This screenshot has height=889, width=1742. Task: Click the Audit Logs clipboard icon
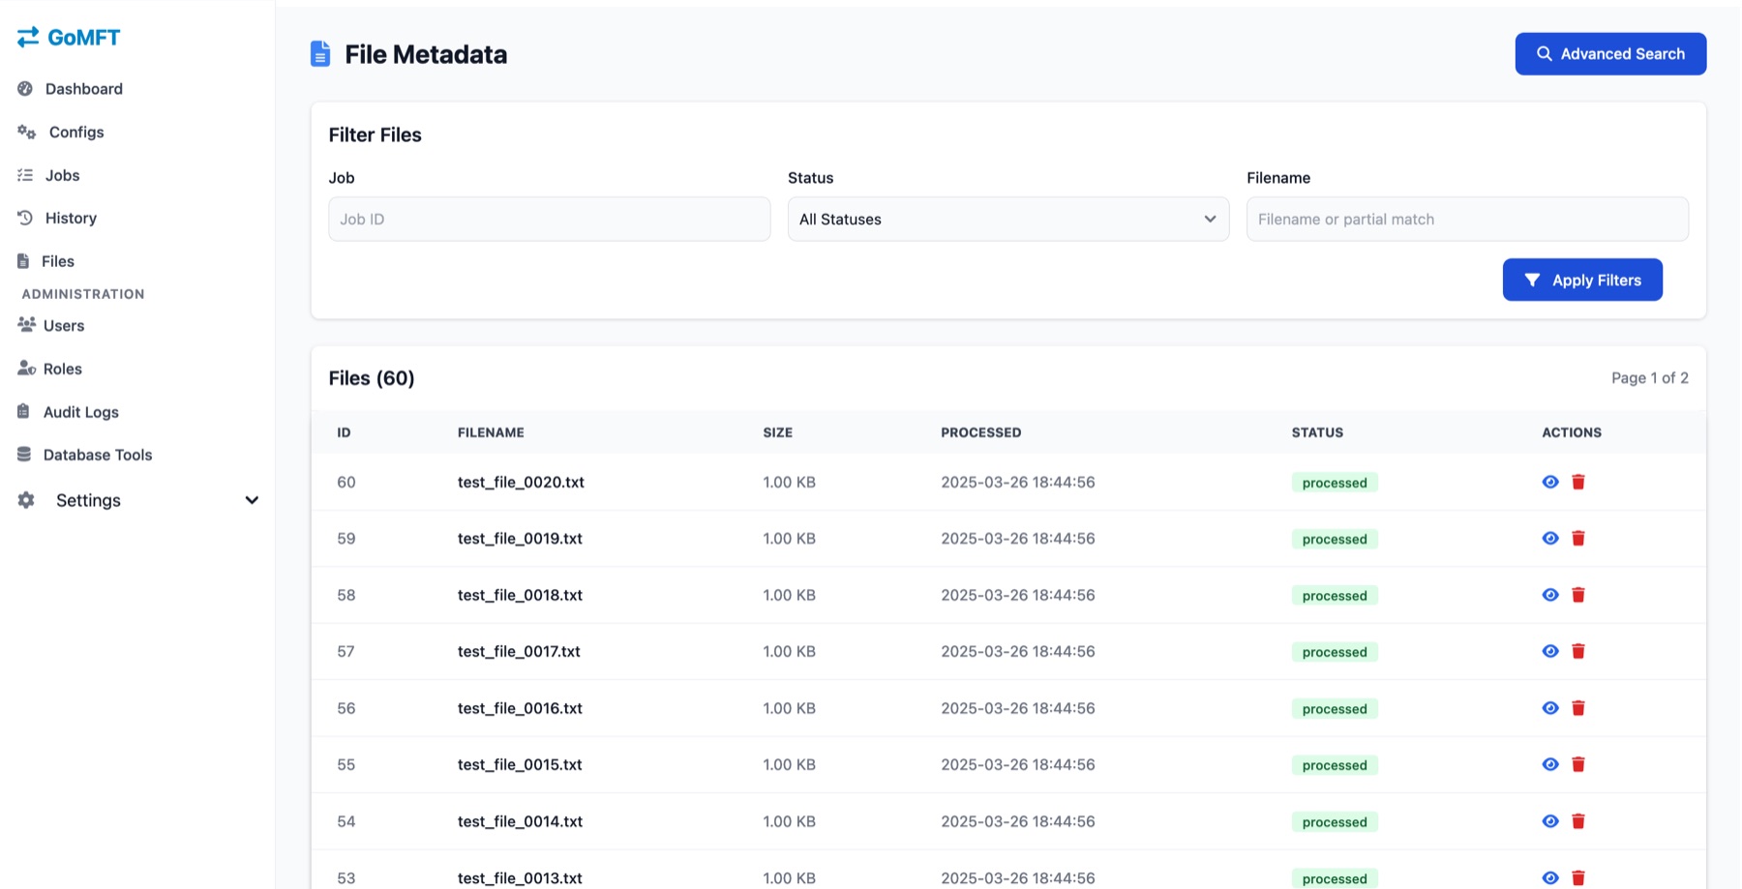[x=23, y=411]
